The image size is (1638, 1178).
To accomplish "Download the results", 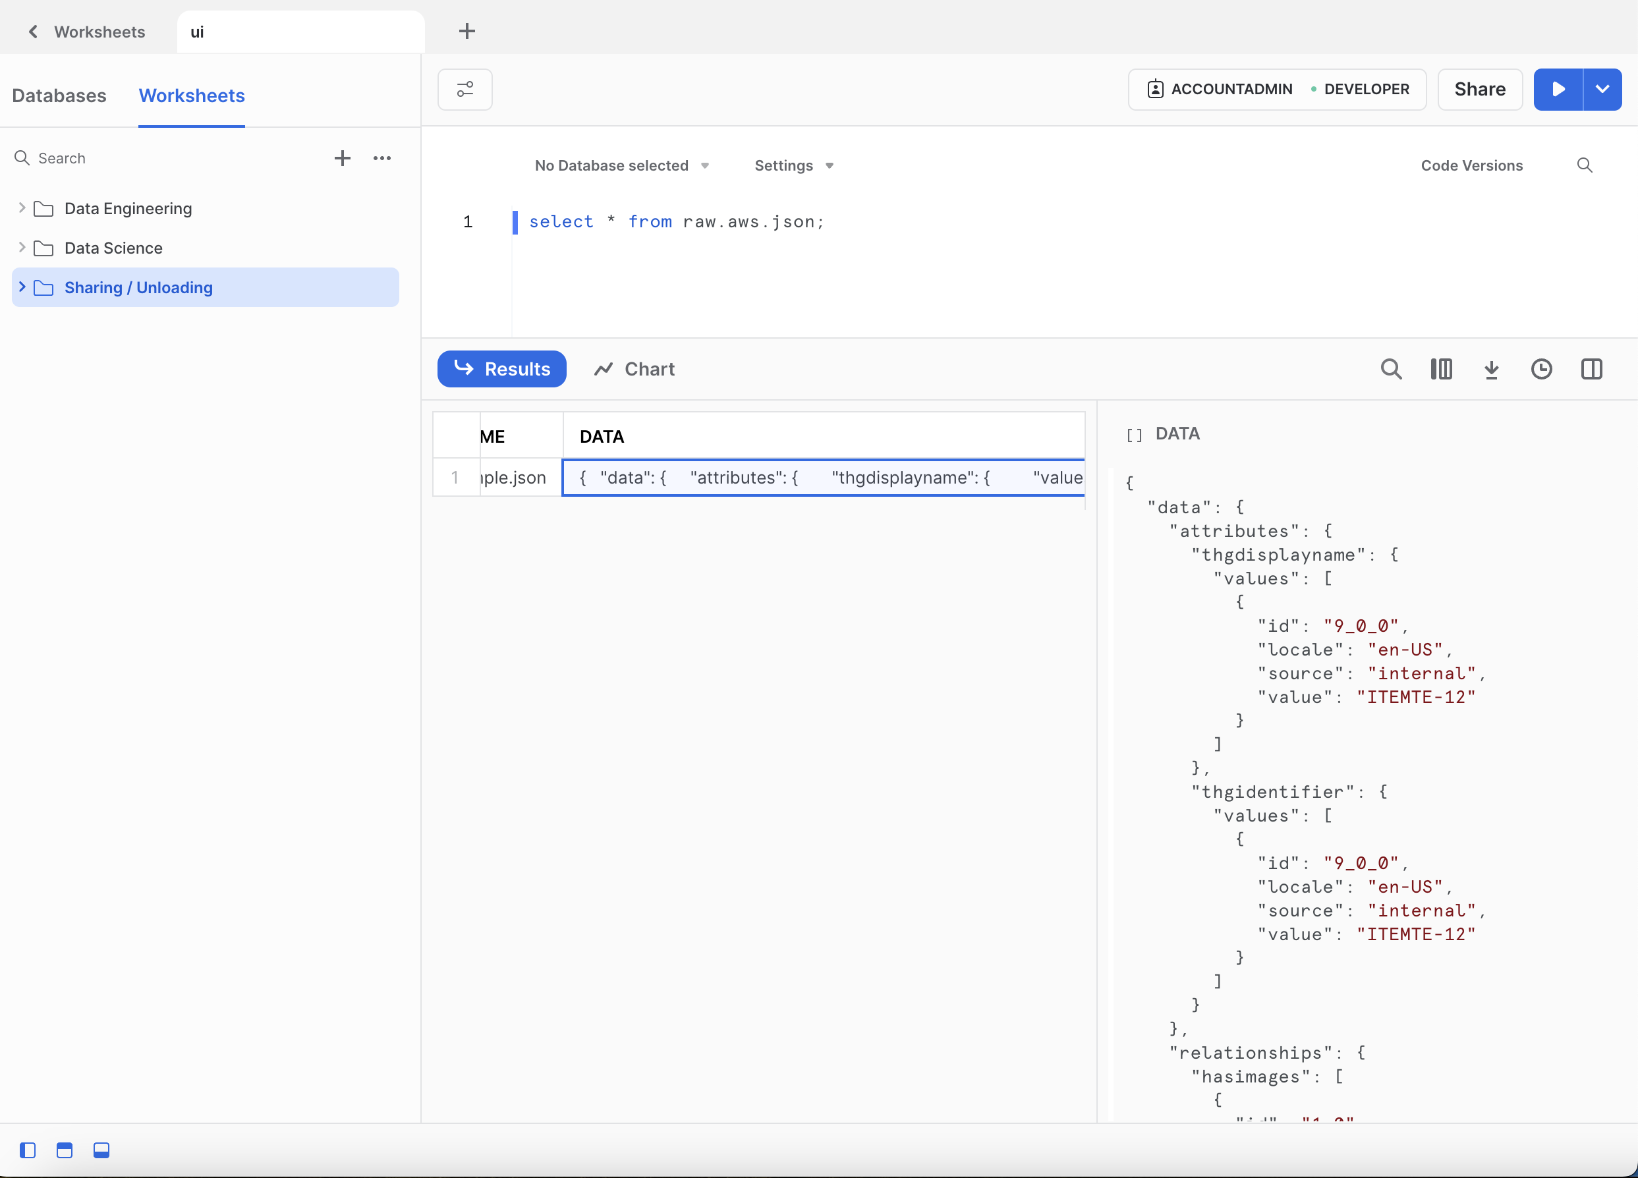I will [x=1490, y=369].
